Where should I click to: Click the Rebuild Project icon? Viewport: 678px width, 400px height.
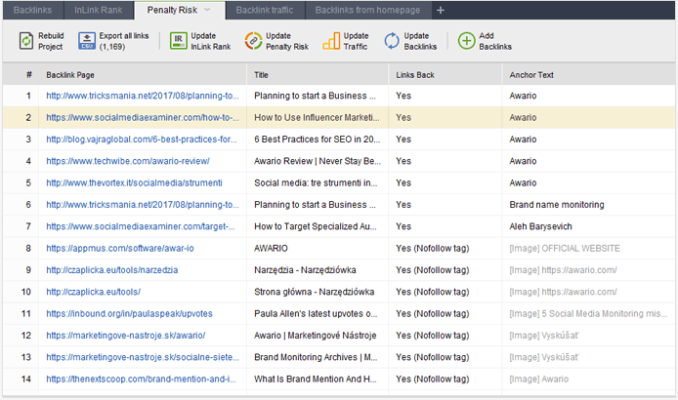click(26, 41)
